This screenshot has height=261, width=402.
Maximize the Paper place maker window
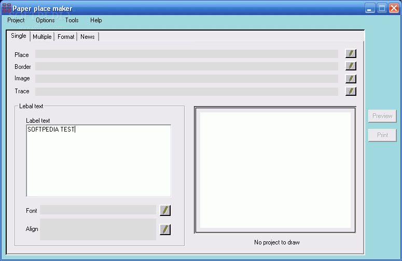coord(382,8)
